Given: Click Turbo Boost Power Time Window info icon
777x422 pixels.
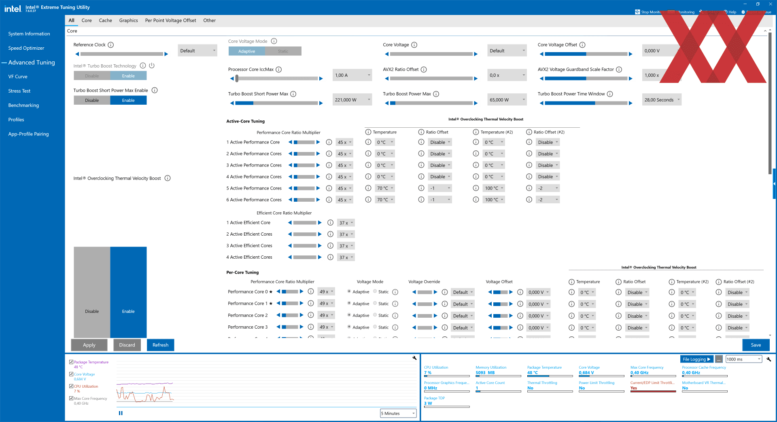Looking at the screenshot, I should pos(610,94).
